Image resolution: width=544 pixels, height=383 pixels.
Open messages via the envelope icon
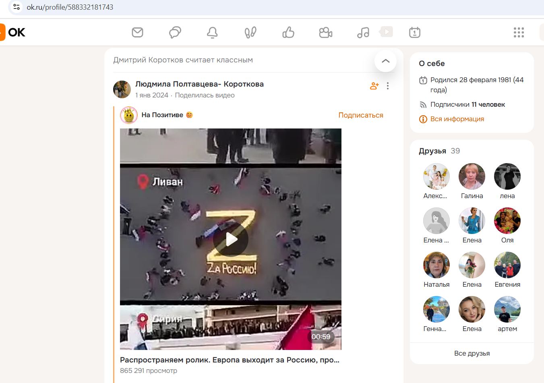coord(137,32)
